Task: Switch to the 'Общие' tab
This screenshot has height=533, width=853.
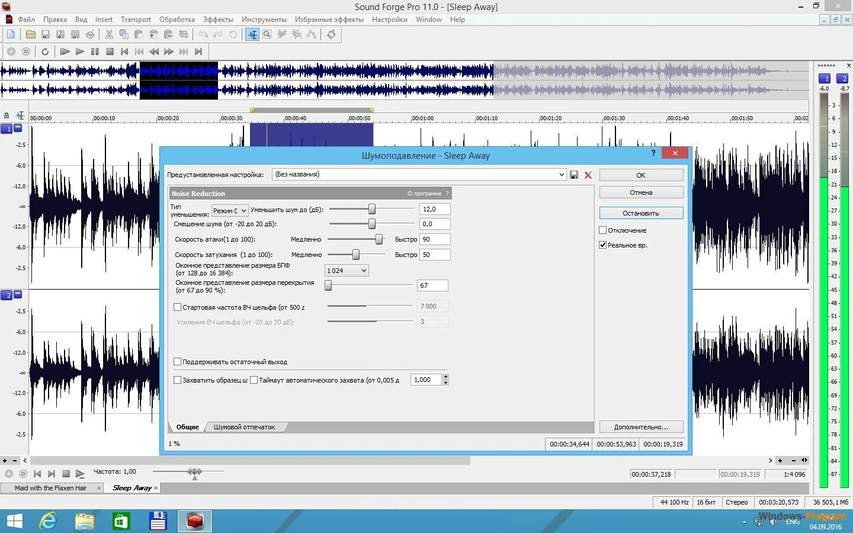Action: click(x=187, y=427)
